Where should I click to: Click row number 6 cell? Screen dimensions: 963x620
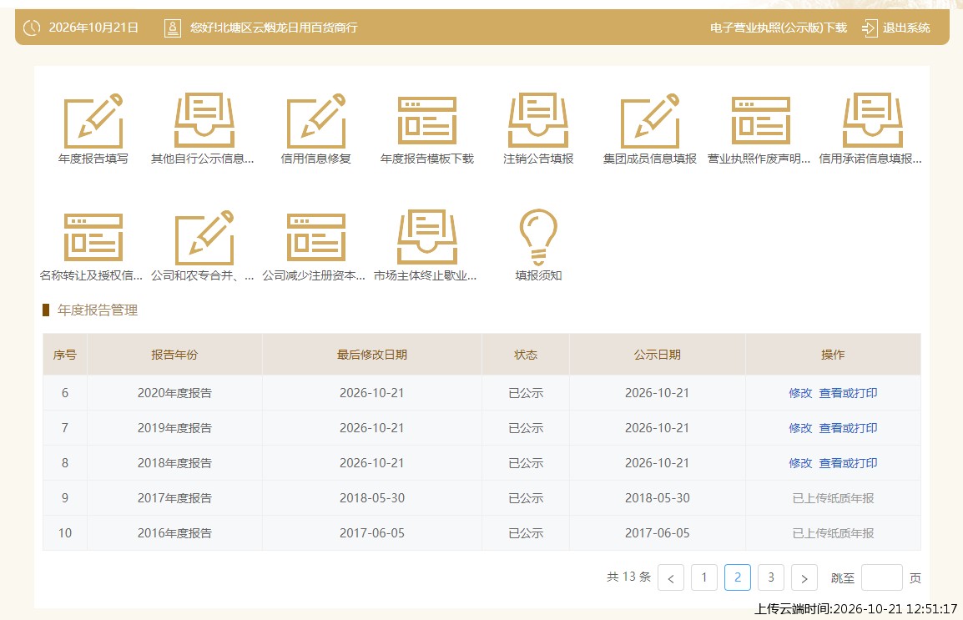pyautogui.click(x=65, y=393)
